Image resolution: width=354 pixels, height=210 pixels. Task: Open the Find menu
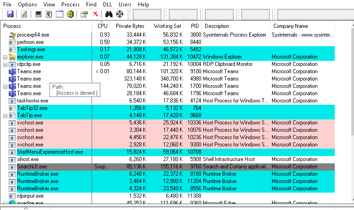tap(91, 5)
